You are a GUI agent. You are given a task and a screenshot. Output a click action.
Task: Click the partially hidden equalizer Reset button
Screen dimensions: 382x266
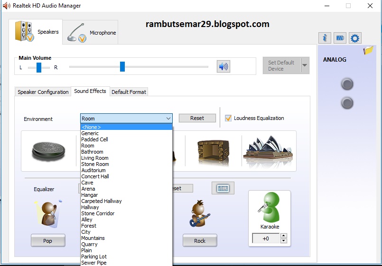click(182, 188)
